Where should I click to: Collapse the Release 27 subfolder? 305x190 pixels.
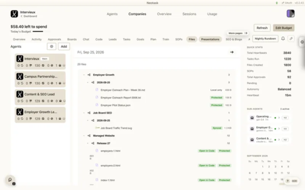pyautogui.click(x=88, y=143)
